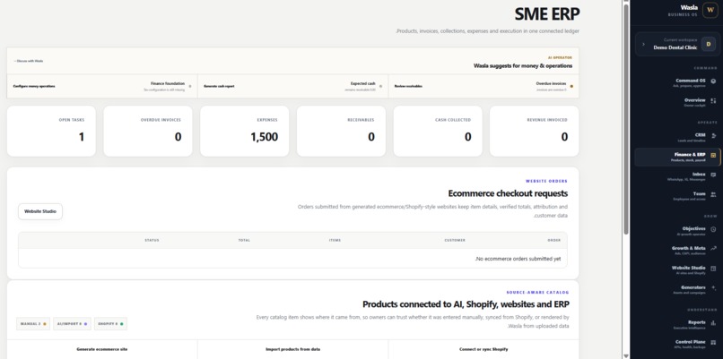The width and height of the screenshot is (723, 359).
Task: Click the scrollbar up arrow
Action: click(x=626, y=2)
